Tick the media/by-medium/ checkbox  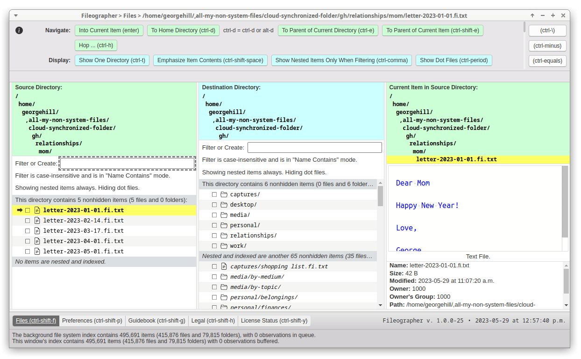[x=214, y=277]
